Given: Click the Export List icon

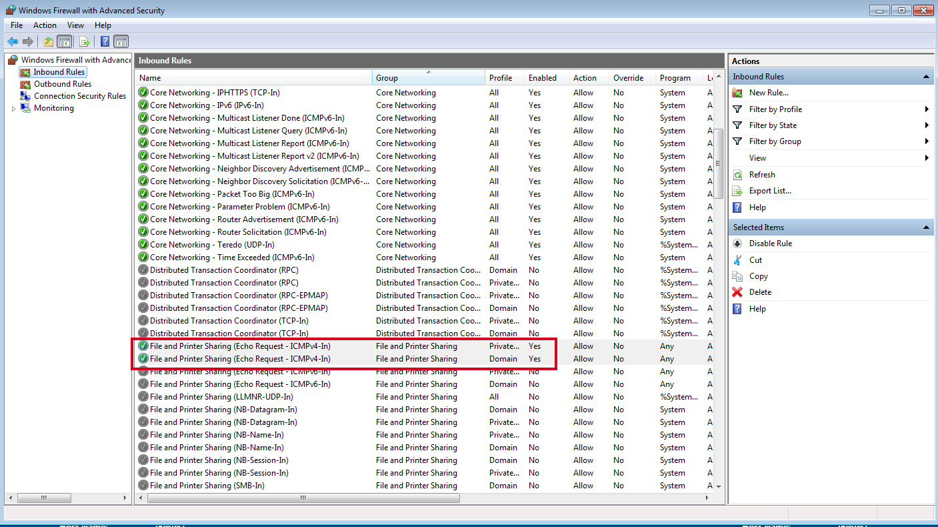Looking at the screenshot, I should click(x=738, y=191).
